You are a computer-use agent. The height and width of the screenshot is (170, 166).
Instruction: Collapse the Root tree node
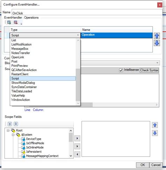[x=8, y=131]
